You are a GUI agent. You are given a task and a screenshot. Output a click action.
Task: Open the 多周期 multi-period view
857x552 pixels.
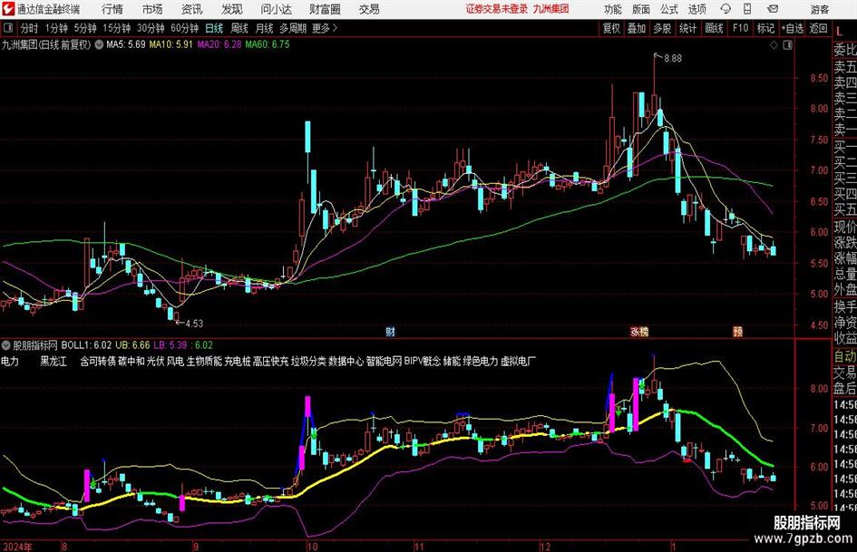[x=293, y=28]
